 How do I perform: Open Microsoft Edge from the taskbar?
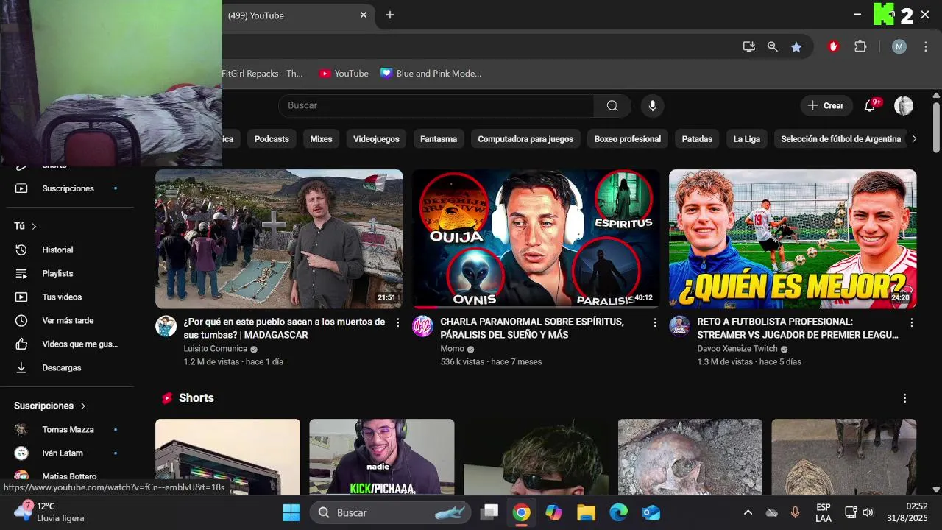tap(618, 512)
